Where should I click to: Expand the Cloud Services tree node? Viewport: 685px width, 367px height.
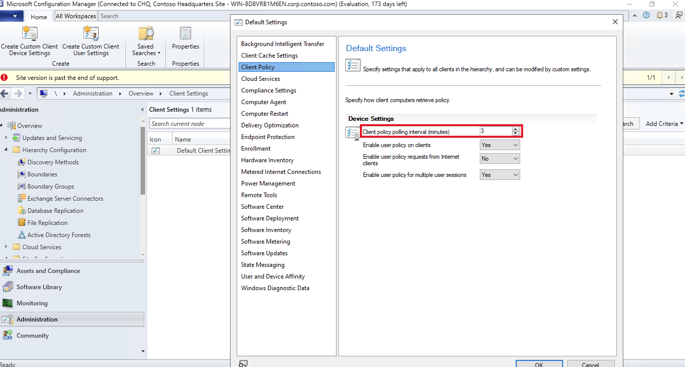[7, 247]
